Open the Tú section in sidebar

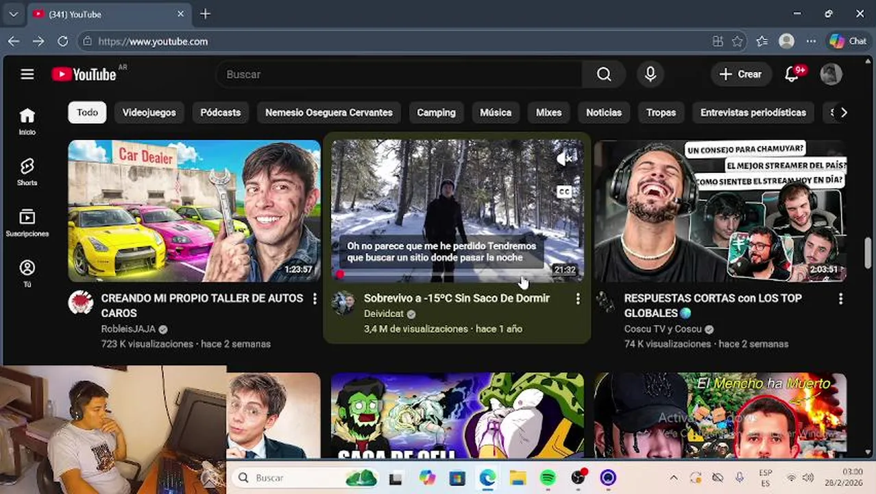tap(27, 274)
